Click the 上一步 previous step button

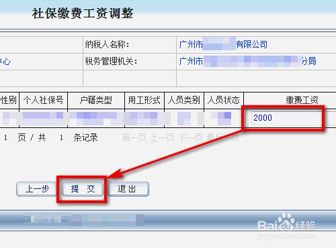click(x=36, y=189)
